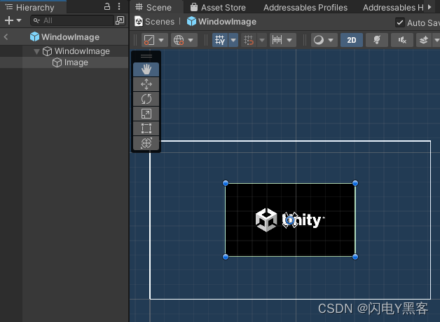
Task: Toggle the grid snapping icon
Action: tap(249, 40)
